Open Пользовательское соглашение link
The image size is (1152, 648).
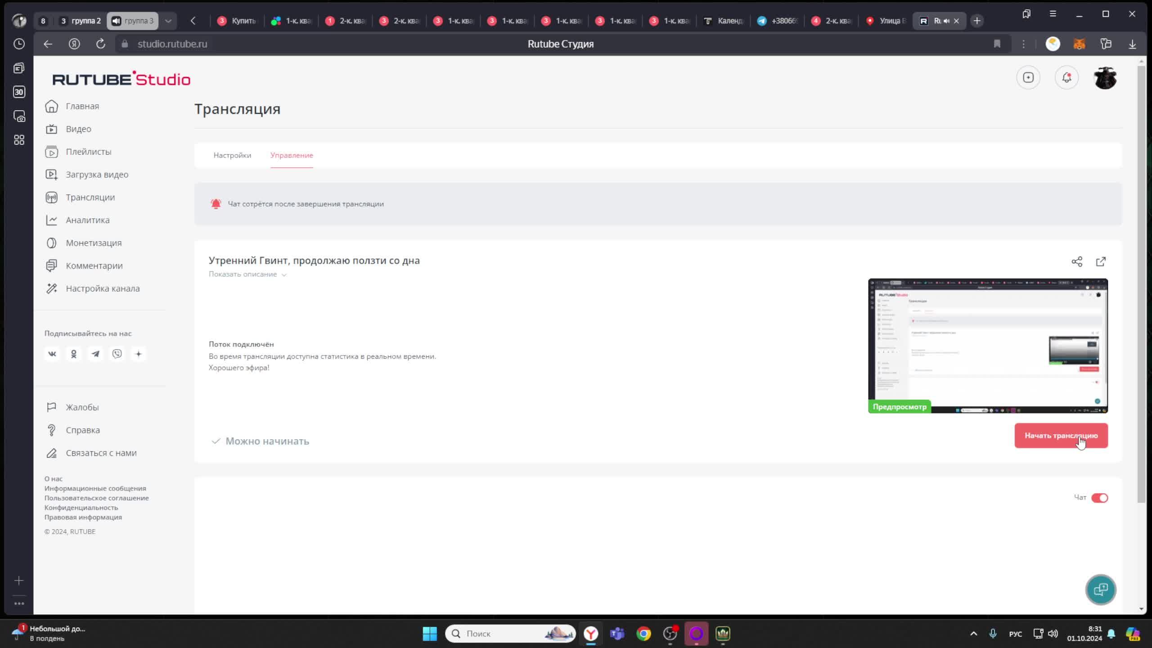pyautogui.click(x=96, y=498)
